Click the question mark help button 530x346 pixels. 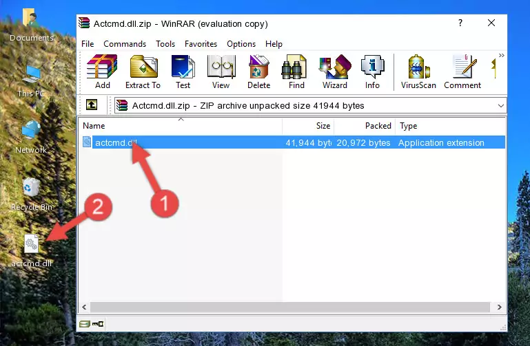coord(460,23)
